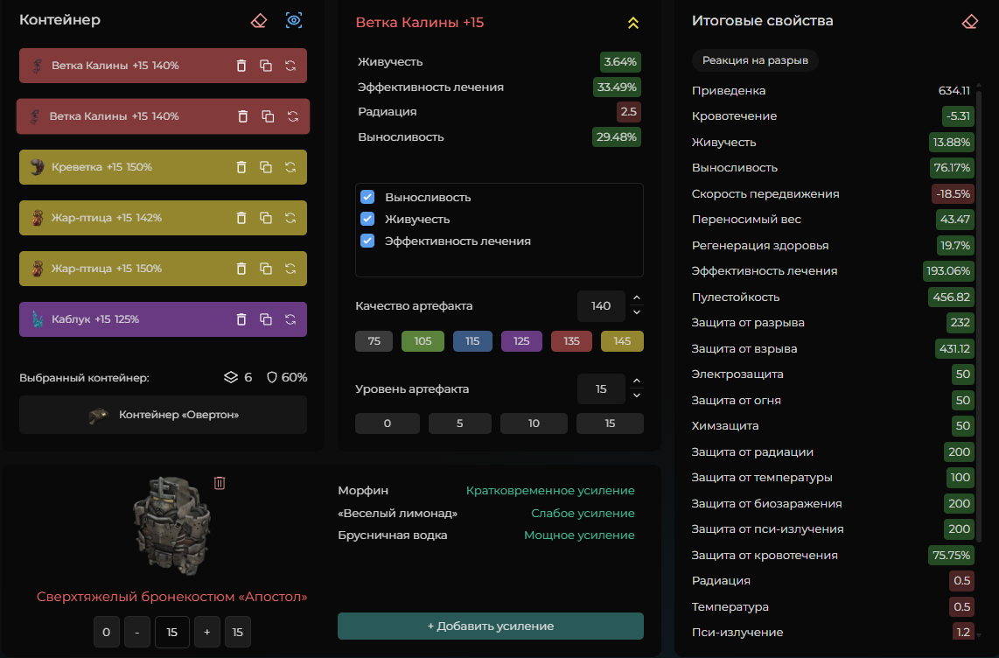Select the green 105 quality preset
Screen dimensions: 999x658
pos(423,341)
